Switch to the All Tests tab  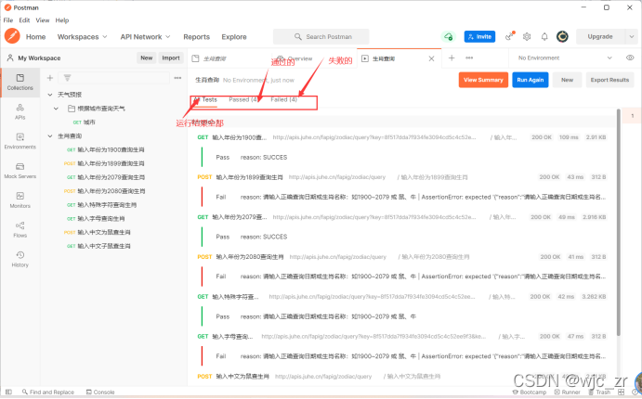coord(204,99)
